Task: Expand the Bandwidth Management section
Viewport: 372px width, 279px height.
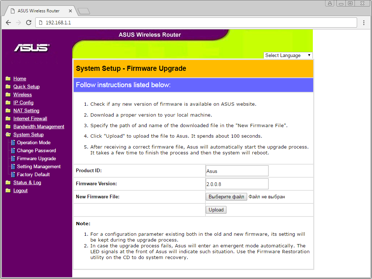Action: [38, 127]
